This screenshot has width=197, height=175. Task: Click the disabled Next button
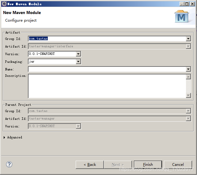point(118,165)
